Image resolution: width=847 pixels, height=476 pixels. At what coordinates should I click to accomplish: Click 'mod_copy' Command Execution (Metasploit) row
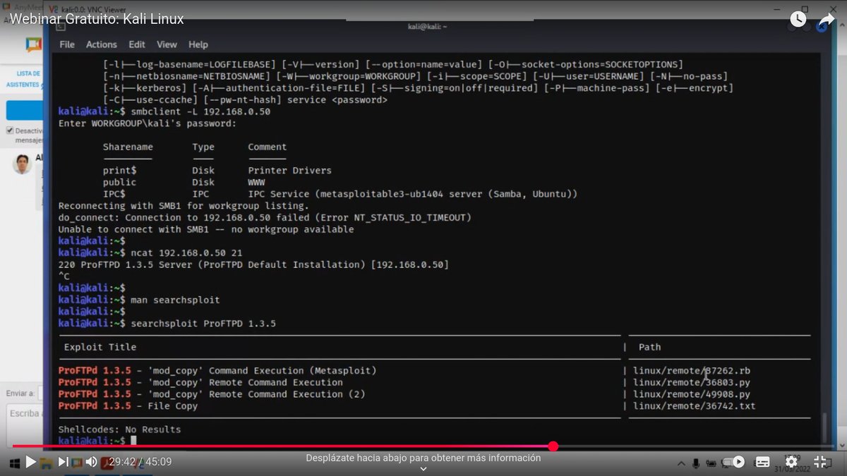tap(217, 371)
